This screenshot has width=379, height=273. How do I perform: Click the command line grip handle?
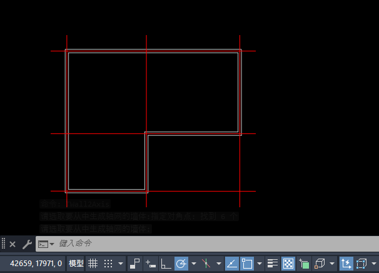pos(3,244)
